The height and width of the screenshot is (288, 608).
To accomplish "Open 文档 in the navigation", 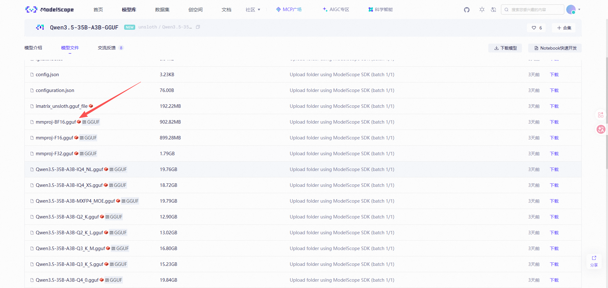I will coord(226,9).
